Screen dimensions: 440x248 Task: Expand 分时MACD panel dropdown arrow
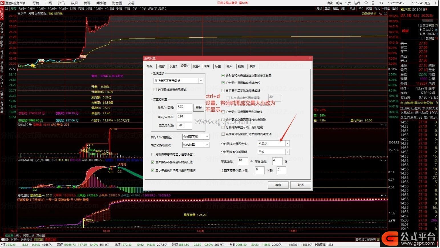[x=382, y=160]
